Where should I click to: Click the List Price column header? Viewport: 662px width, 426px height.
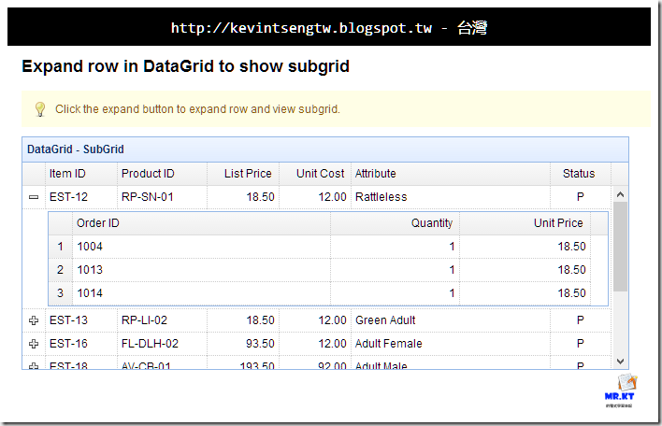click(248, 173)
